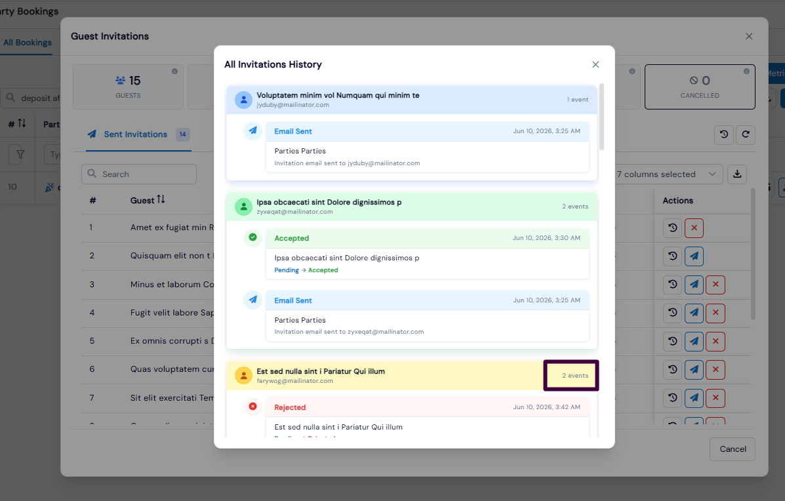Click the history icon for Amet ex fugiat row

point(672,228)
